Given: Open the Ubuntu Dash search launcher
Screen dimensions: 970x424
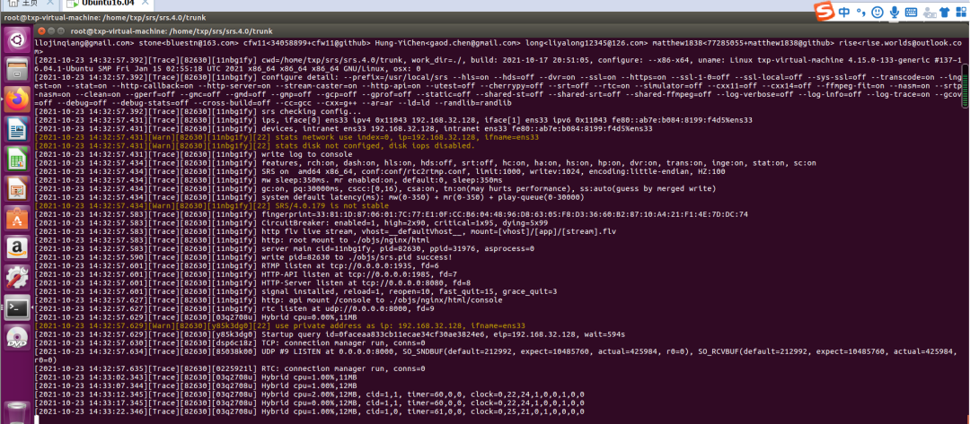Looking at the screenshot, I should 17,40.
